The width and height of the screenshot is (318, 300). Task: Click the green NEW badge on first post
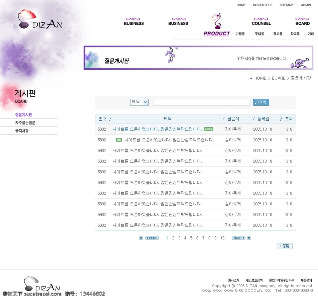(209, 129)
